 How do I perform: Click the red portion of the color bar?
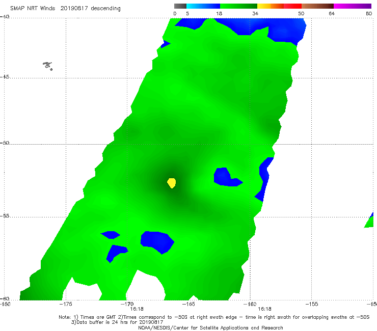(x=292, y=6)
